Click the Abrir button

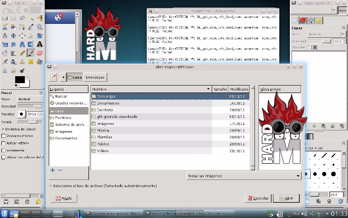click(x=286, y=198)
